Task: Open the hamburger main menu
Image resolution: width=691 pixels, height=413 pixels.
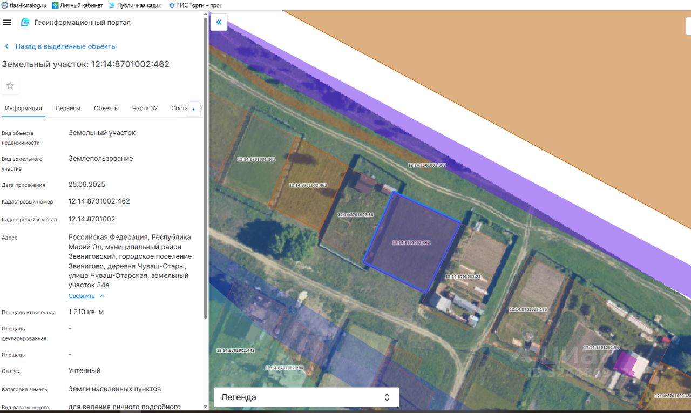Action: pos(7,22)
